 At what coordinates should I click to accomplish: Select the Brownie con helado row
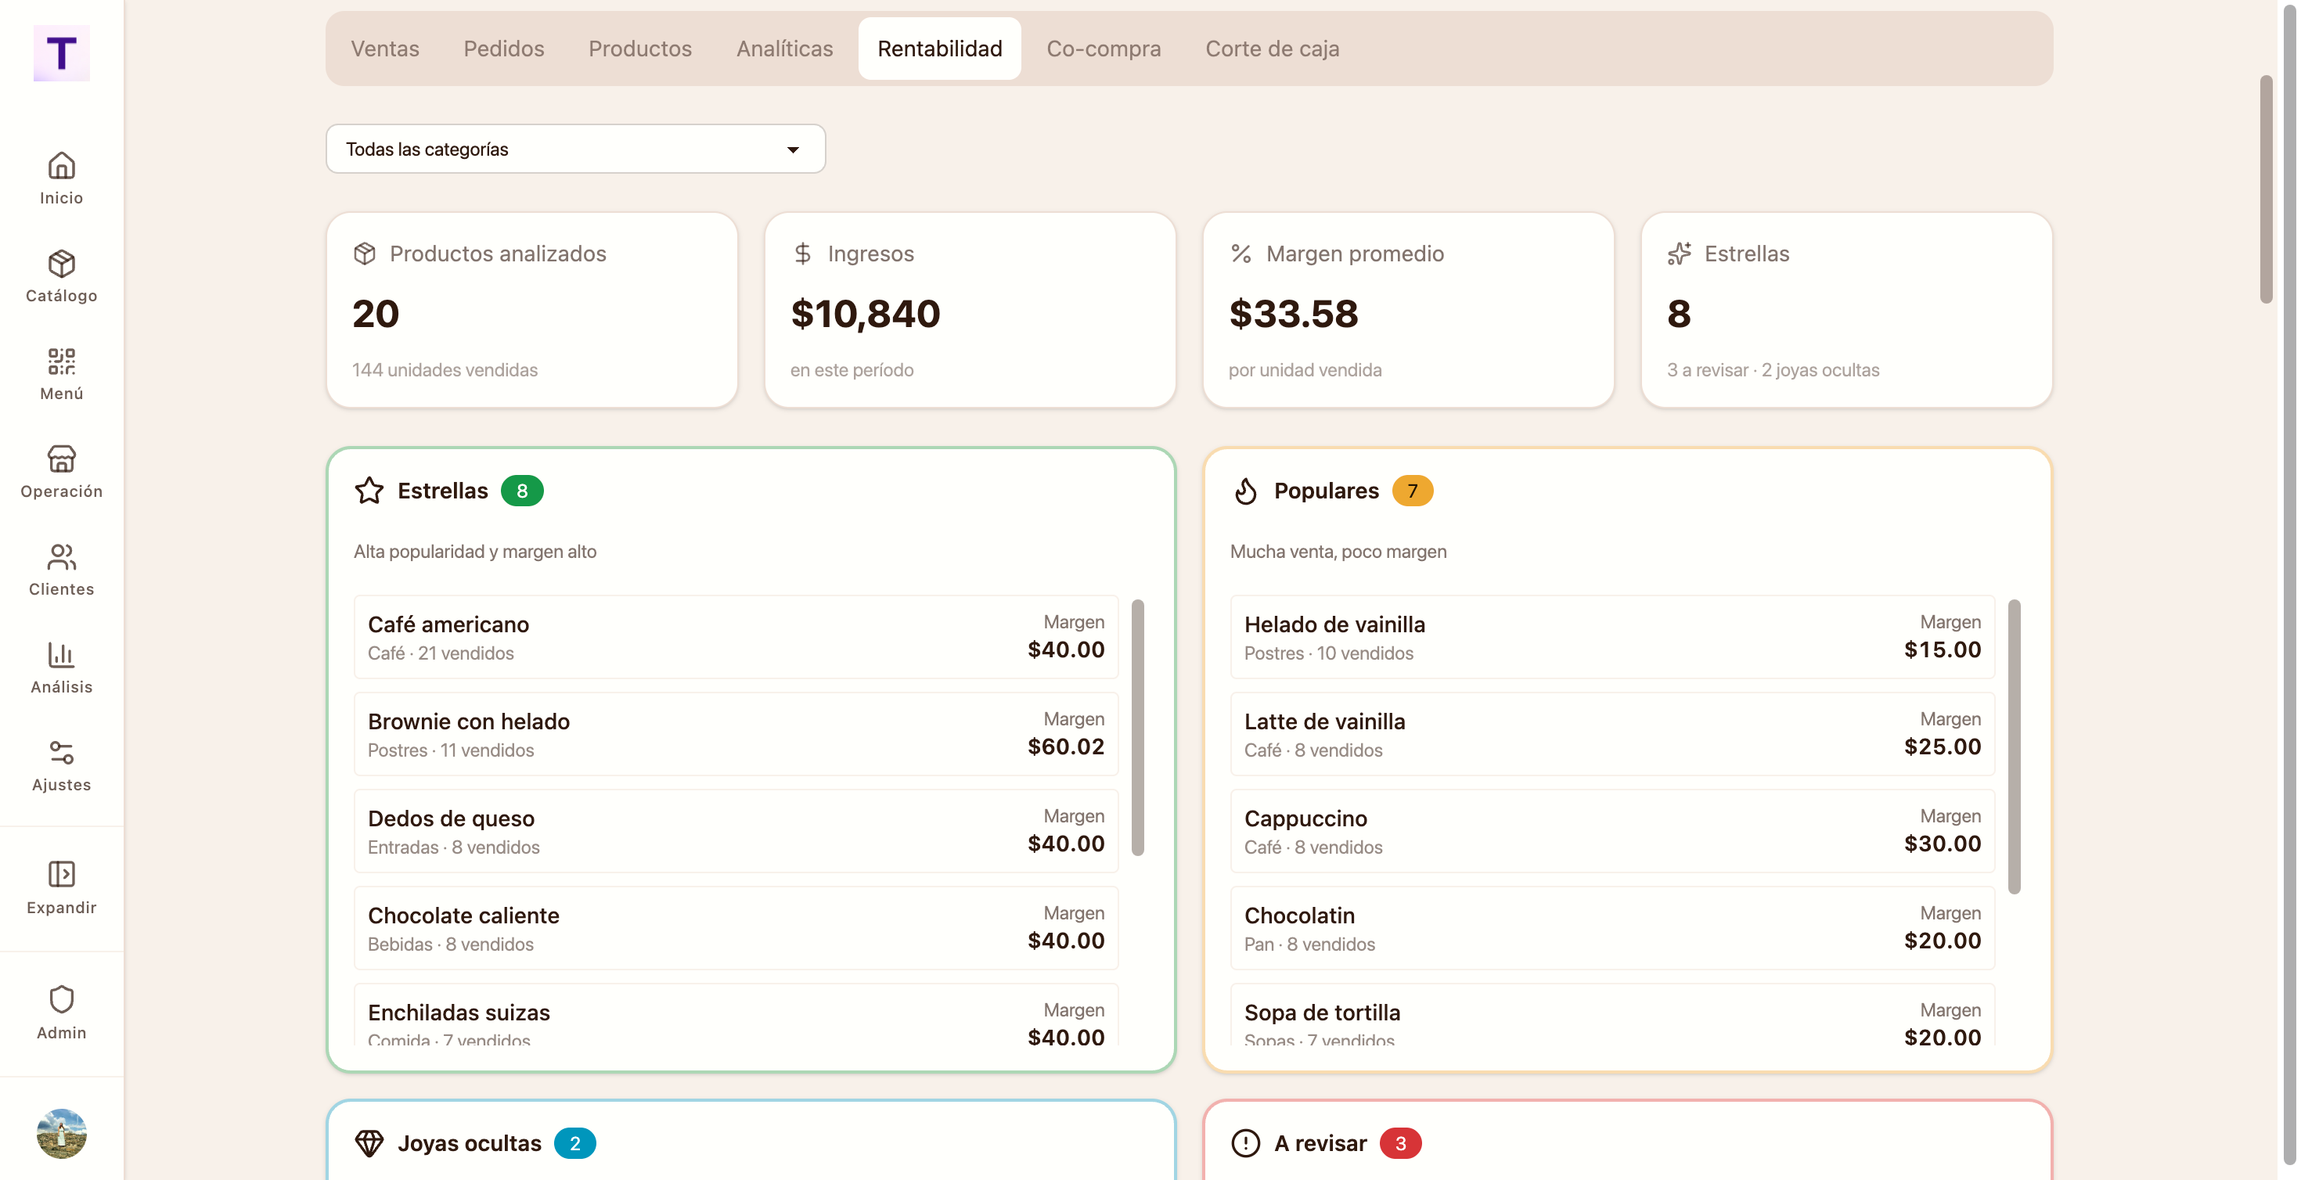pos(736,734)
